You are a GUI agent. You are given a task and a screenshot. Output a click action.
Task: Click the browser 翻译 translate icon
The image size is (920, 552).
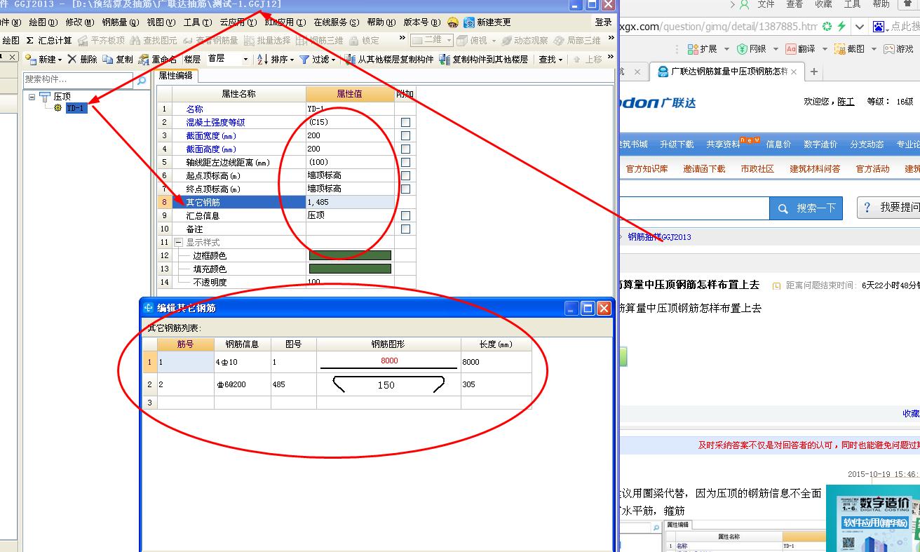point(791,48)
